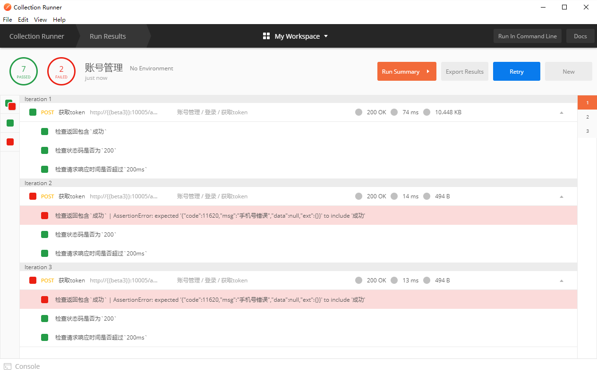The image size is (597, 374).
Task: Open the My Workspace dropdown arrow
Action: (326, 36)
